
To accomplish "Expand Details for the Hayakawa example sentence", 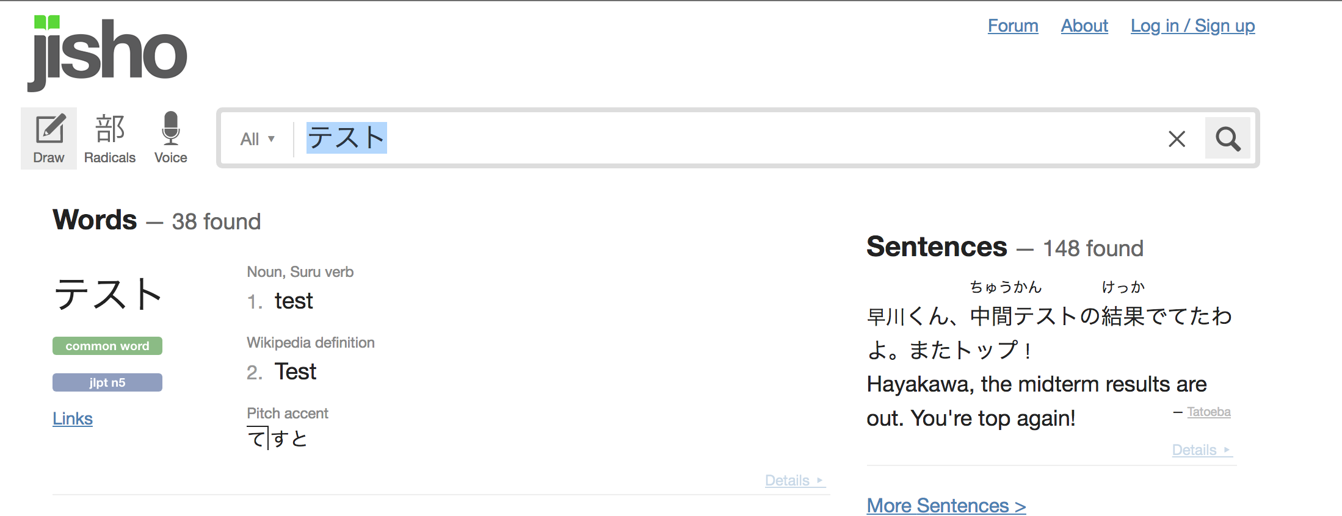I will [1201, 450].
